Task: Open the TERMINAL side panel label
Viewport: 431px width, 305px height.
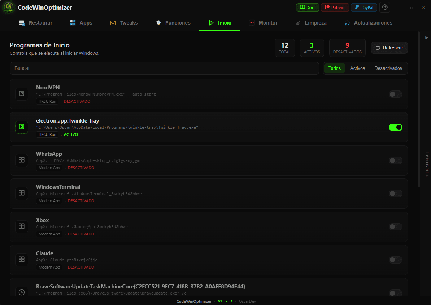Action: click(x=427, y=164)
